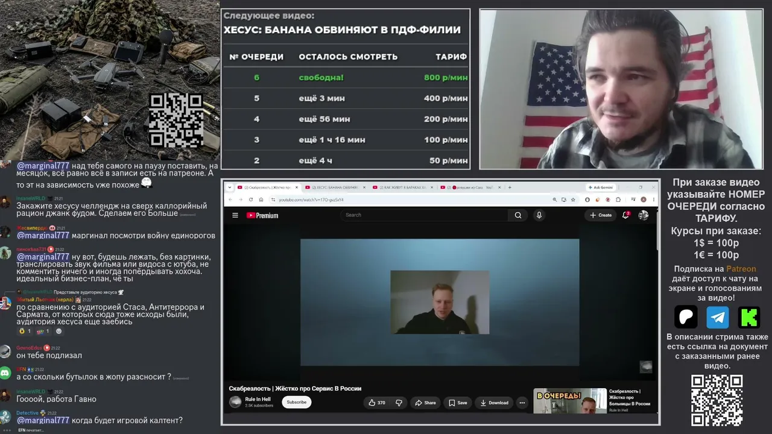
Task: Open the YouTube guide hamburger menu
Action: tap(235, 215)
